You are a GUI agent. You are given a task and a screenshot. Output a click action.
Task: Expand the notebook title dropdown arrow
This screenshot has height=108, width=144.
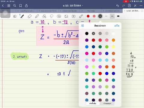pyautogui.click(x=82, y=6)
